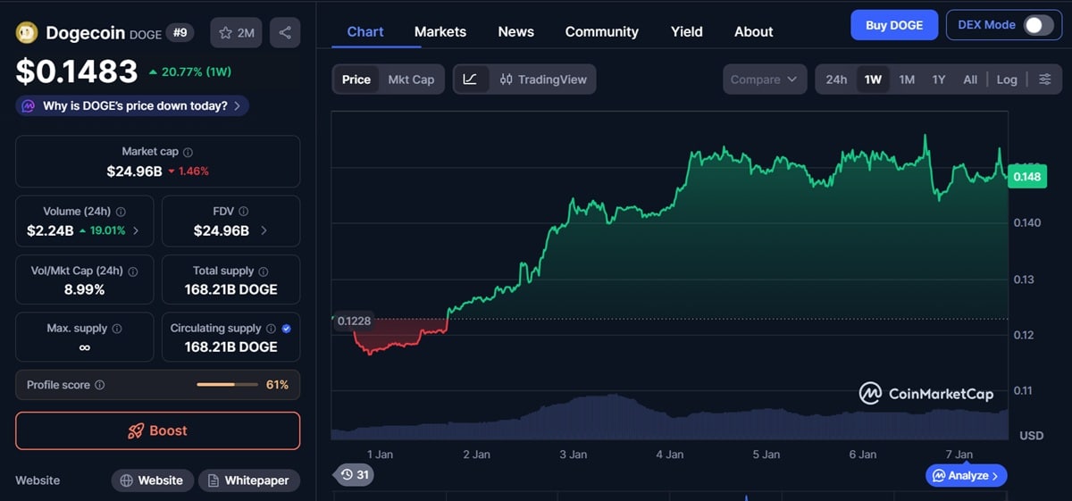Click the AI icon in price question banner
The image size is (1072, 501).
(x=29, y=106)
